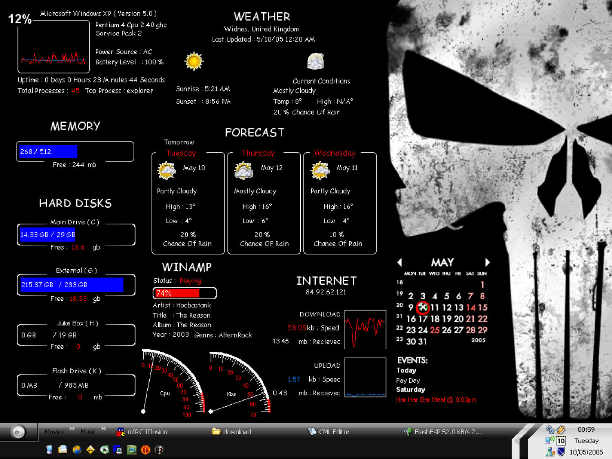Viewport: 612px width, 459px height.
Task: Go to next month in calendar
Action: pos(487,262)
